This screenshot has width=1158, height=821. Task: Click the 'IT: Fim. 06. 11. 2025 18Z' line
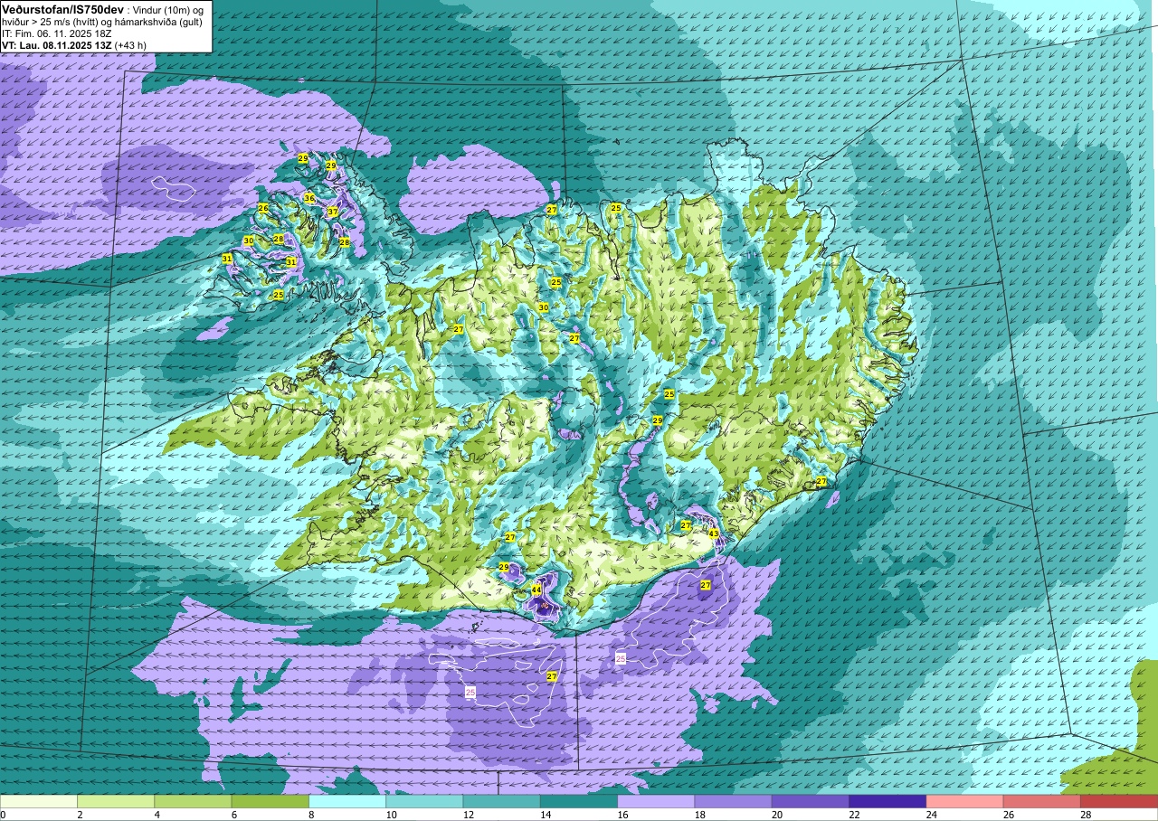pyautogui.click(x=57, y=33)
